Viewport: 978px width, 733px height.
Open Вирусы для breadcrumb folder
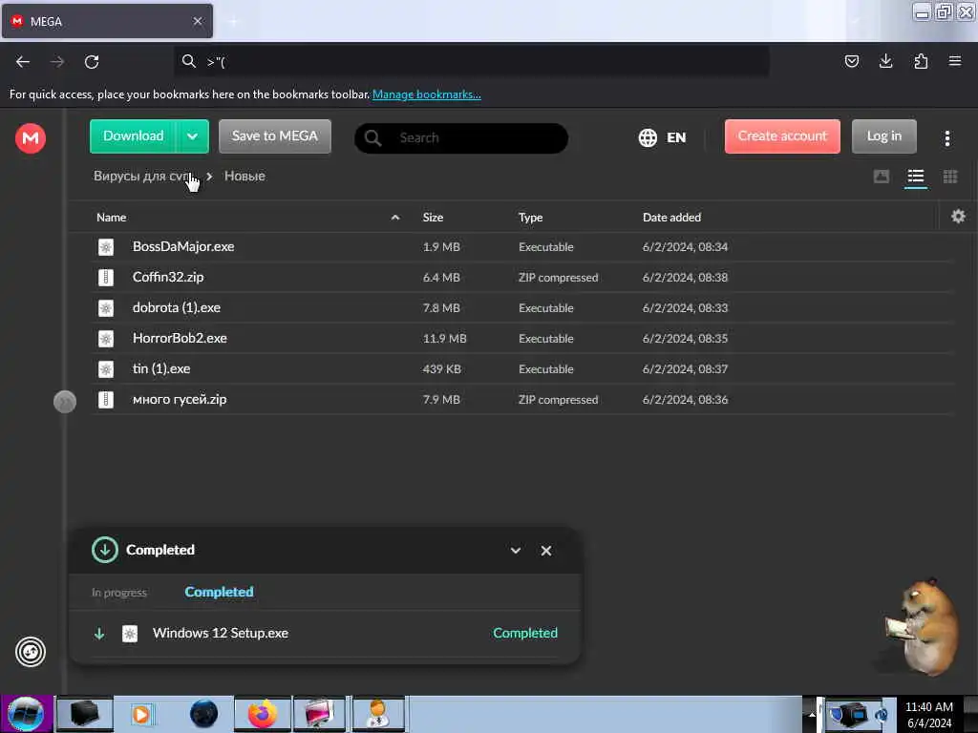coord(142,177)
